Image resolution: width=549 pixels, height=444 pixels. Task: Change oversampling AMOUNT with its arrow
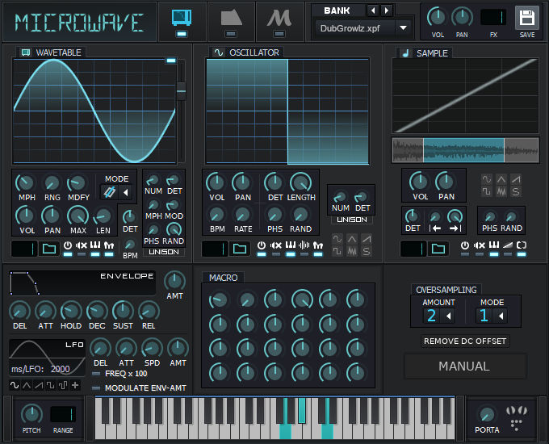[x=449, y=316]
